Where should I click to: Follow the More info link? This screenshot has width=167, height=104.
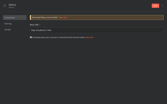point(90,37)
